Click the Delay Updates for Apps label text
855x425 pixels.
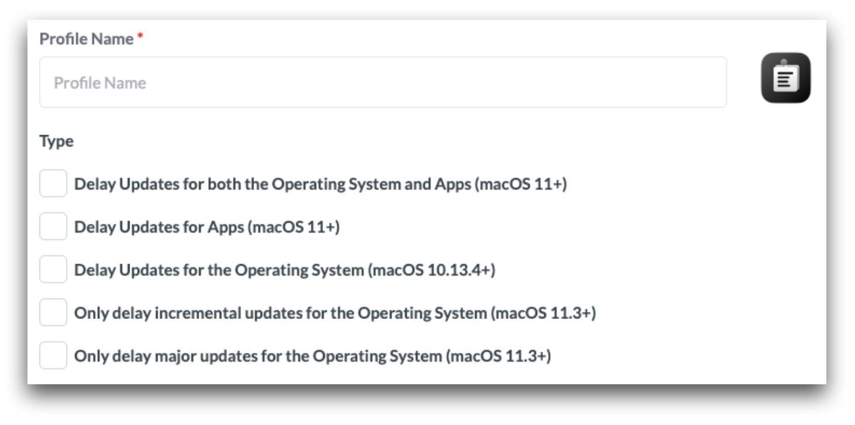[158, 227]
